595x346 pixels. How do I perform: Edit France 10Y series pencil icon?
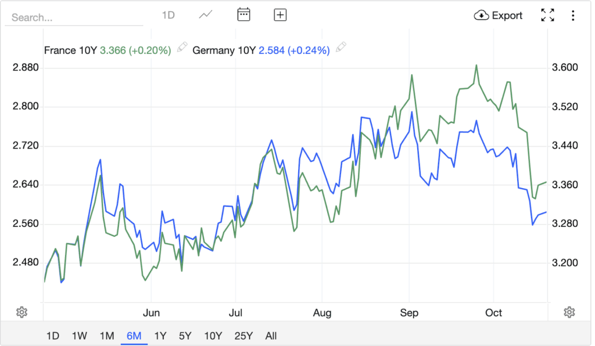182,46
